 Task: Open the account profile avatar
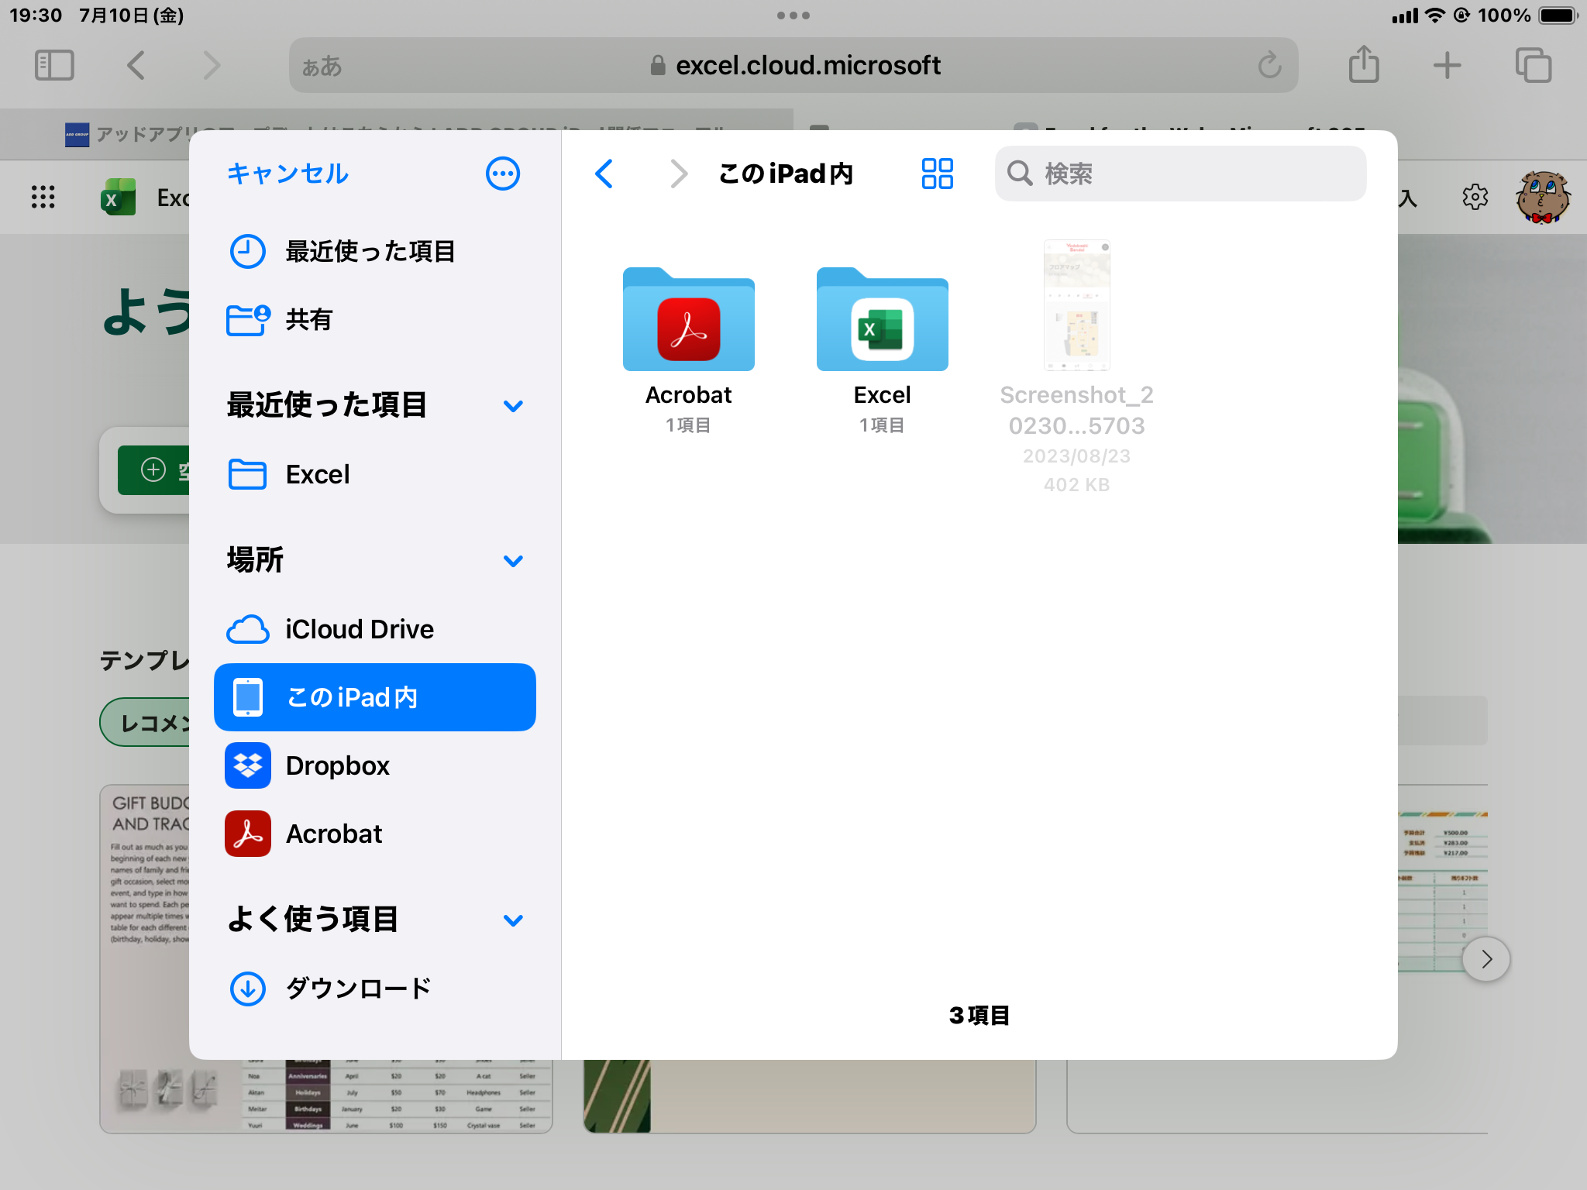pyautogui.click(x=1542, y=198)
